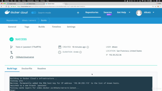
Task: Click the browser back arrow
Action: coord(2,7)
